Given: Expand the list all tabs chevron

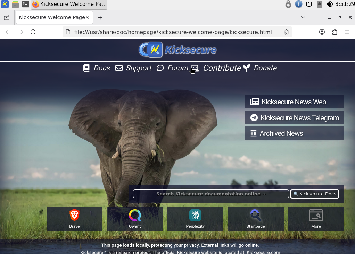Looking at the screenshot, I should tap(303, 17).
